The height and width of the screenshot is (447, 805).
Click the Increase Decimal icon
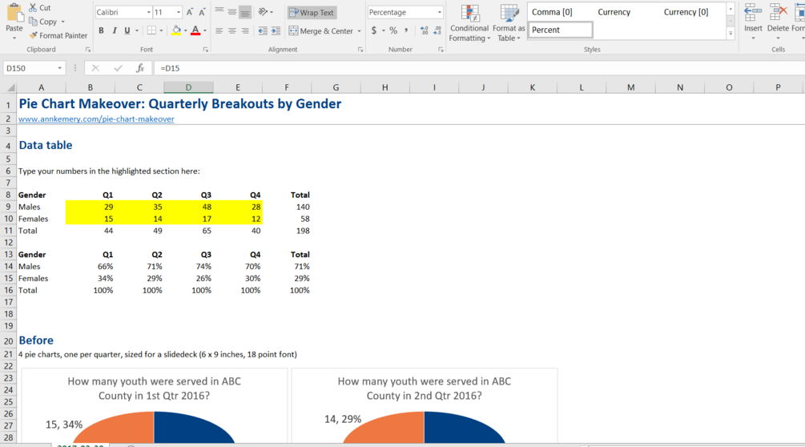[x=424, y=30]
